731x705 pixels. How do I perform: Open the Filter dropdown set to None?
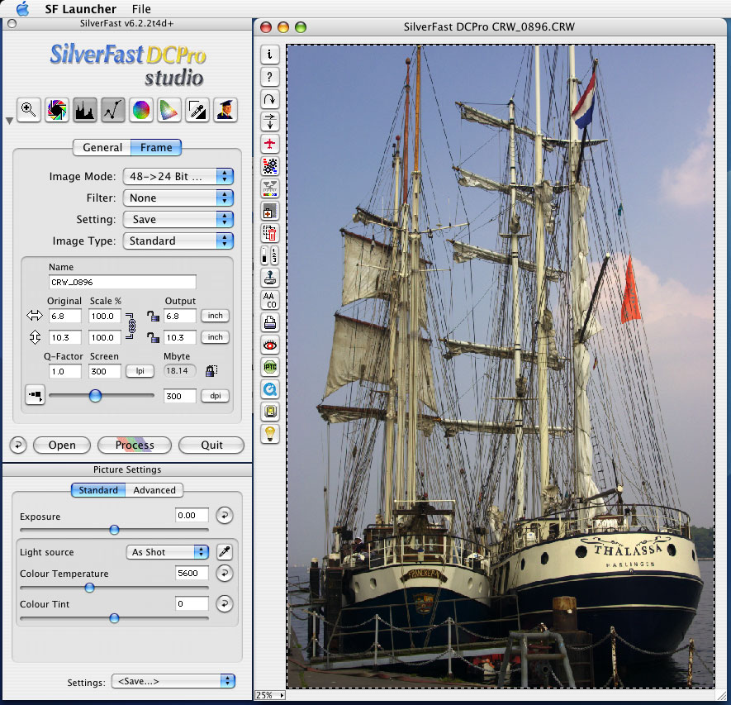(178, 198)
